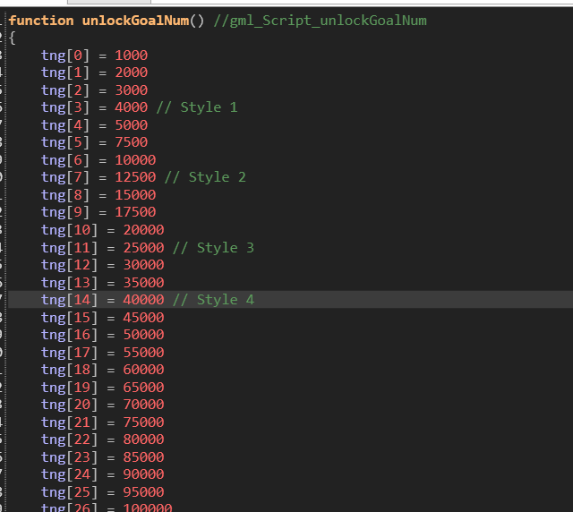Click the value 3000 on the tng[2] line
This screenshot has width=573, height=512.
tap(132, 90)
